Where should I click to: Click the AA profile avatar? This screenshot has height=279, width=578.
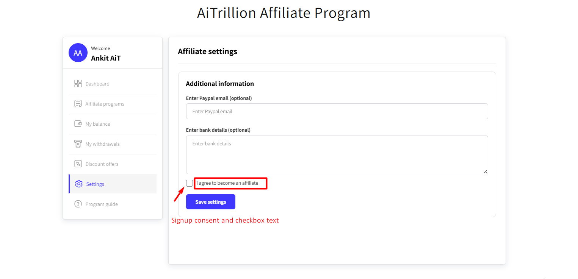coord(78,53)
